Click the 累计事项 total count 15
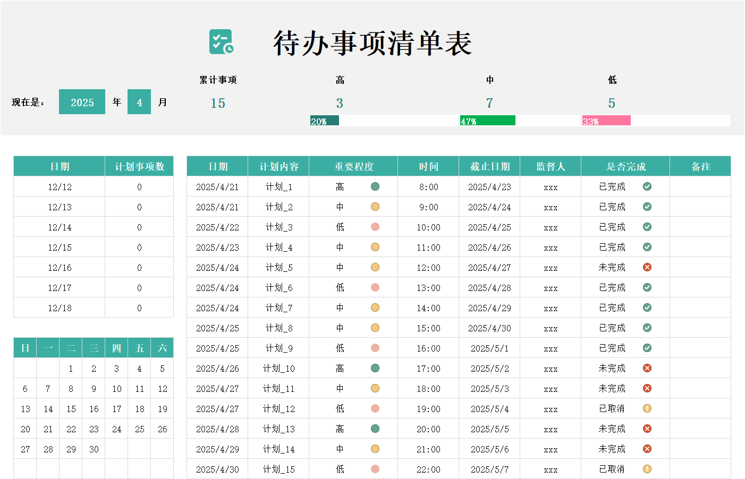 point(218,103)
